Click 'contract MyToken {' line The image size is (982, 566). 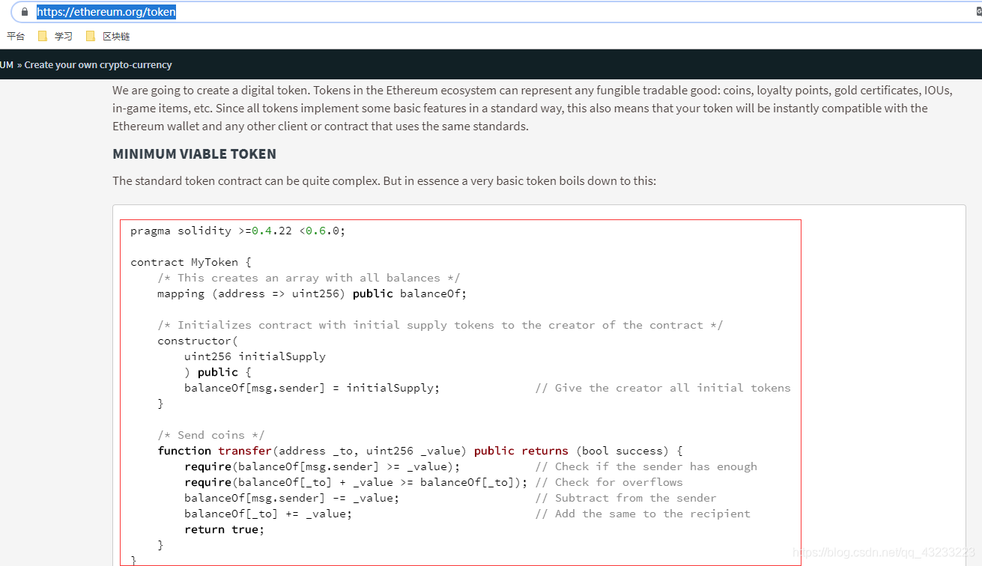[191, 262]
